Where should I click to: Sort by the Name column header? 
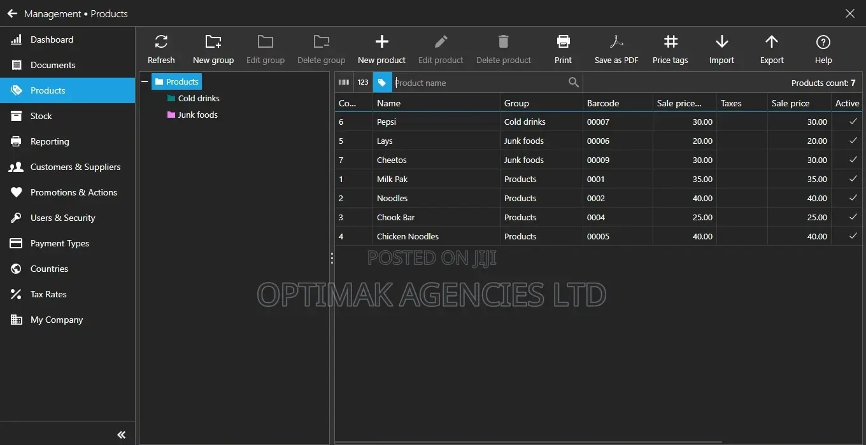[x=436, y=102]
